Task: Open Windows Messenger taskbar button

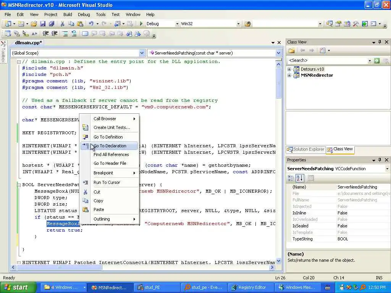Action: [x=297, y=287]
